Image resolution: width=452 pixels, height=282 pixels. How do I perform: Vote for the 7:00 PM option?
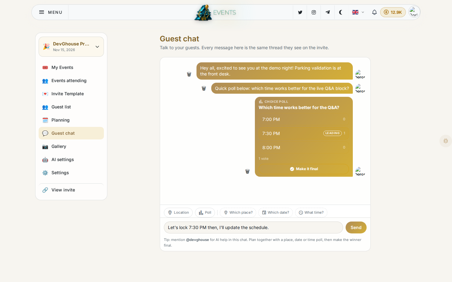[304, 119]
